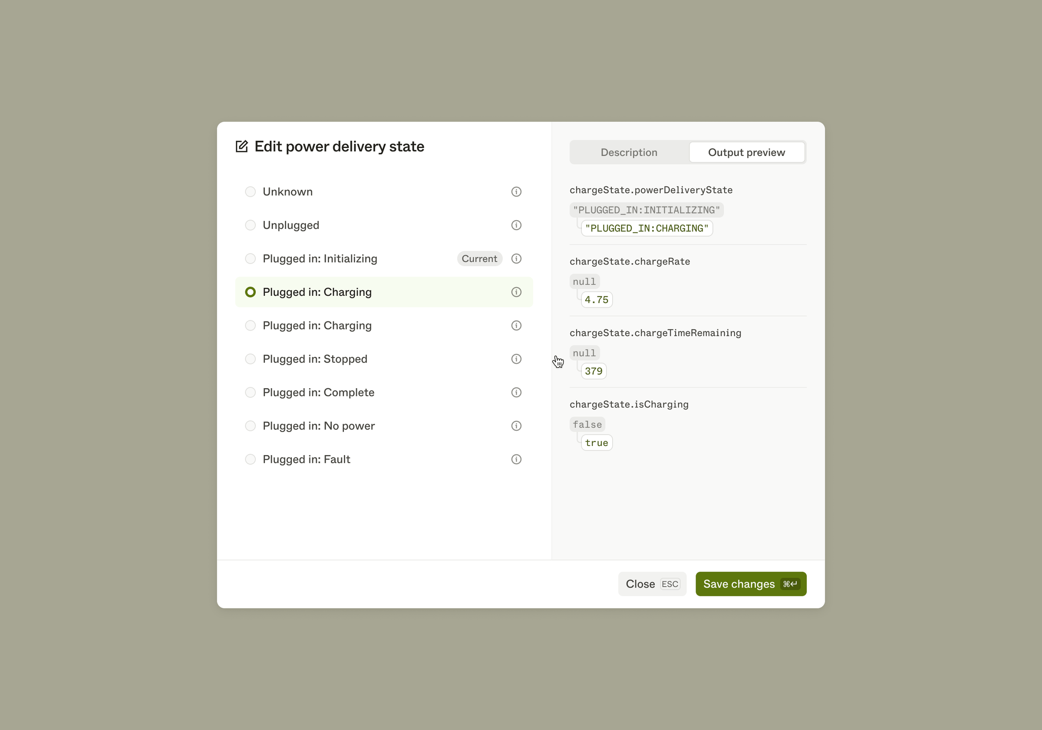The image size is (1042, 730).
Task: Switch to the Description tab
Action: (629, 152)
